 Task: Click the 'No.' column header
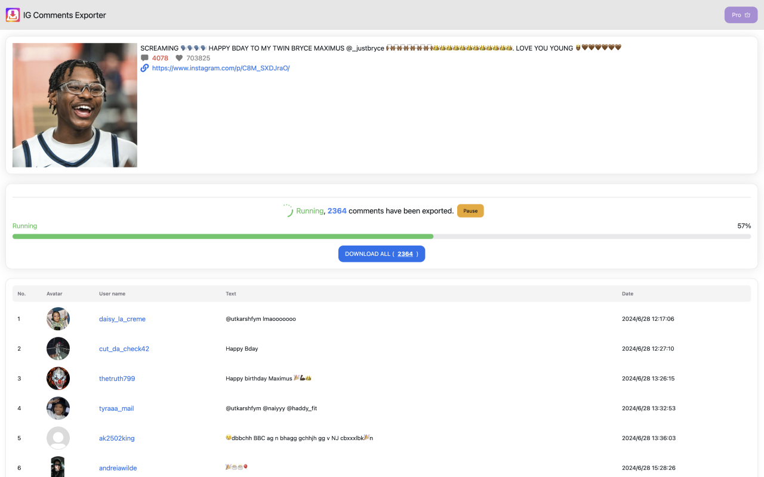click(21, 293)
